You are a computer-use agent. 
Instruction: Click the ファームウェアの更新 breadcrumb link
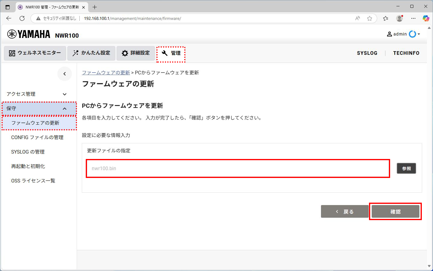[x=106, y=73]
